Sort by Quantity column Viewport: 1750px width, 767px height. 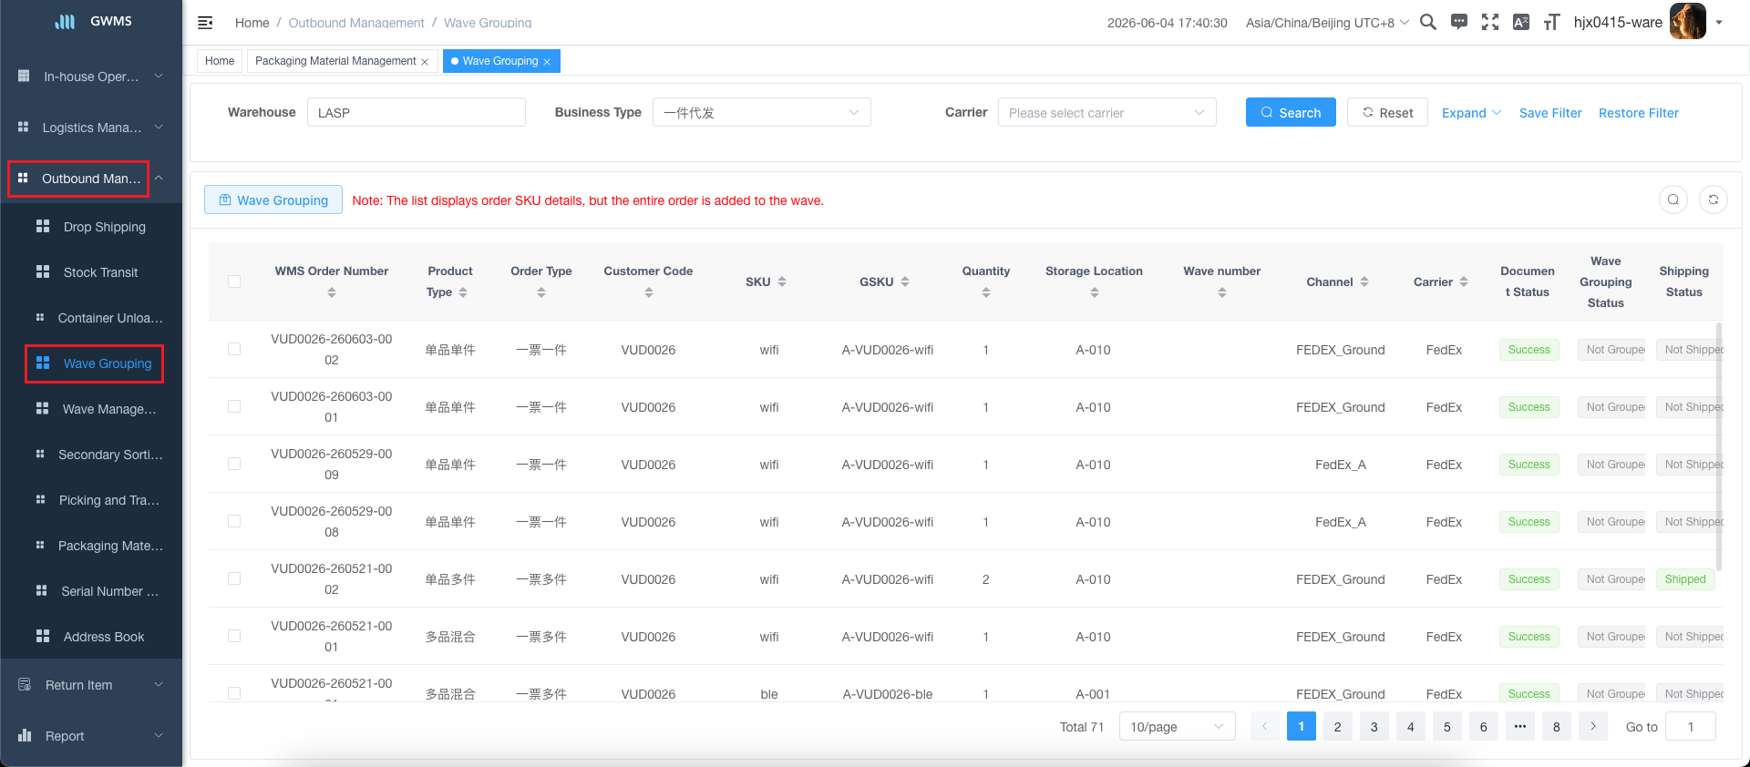click(986, 292)
